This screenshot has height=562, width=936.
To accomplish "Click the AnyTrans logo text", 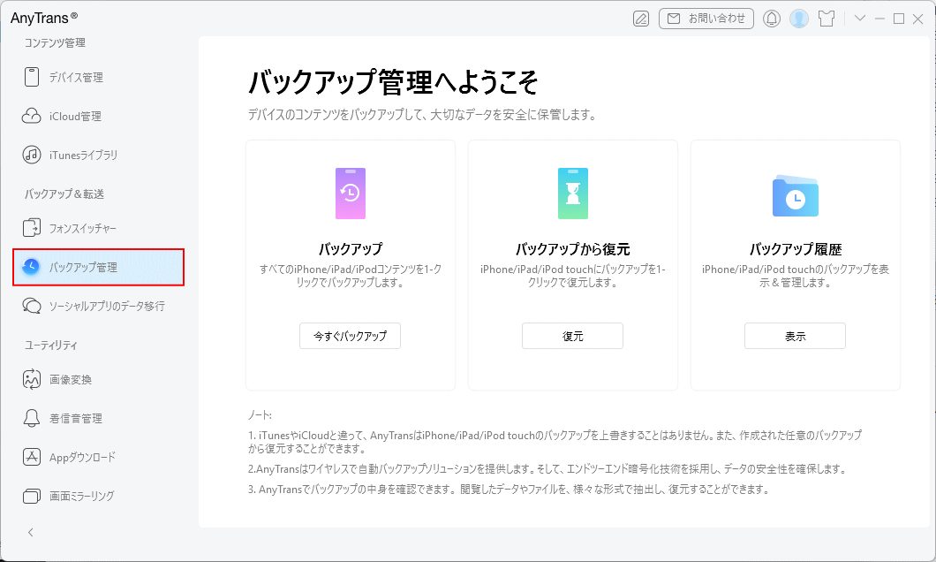I will point(43,18).
